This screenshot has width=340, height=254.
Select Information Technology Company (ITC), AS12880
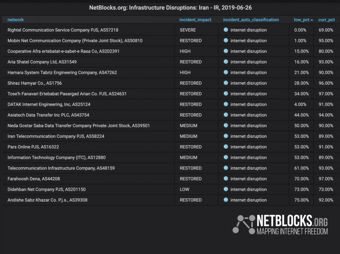[x=56, y=158]
